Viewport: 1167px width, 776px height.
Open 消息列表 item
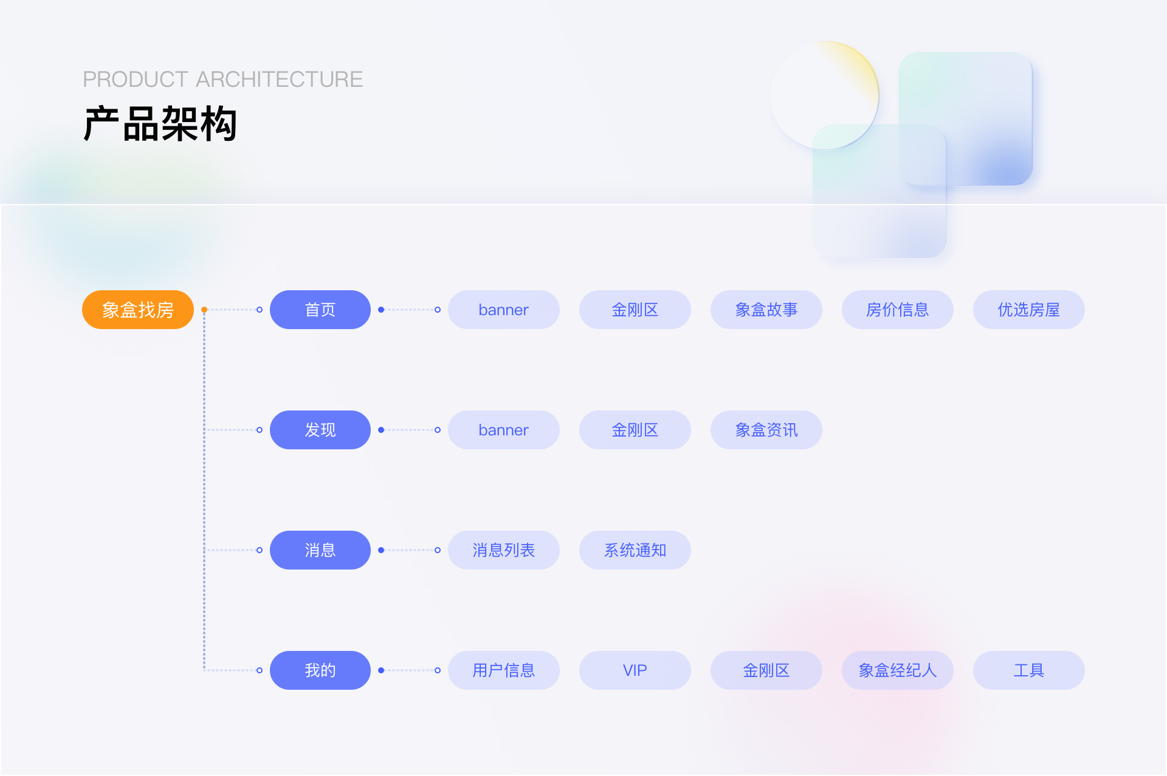point(504,550)
